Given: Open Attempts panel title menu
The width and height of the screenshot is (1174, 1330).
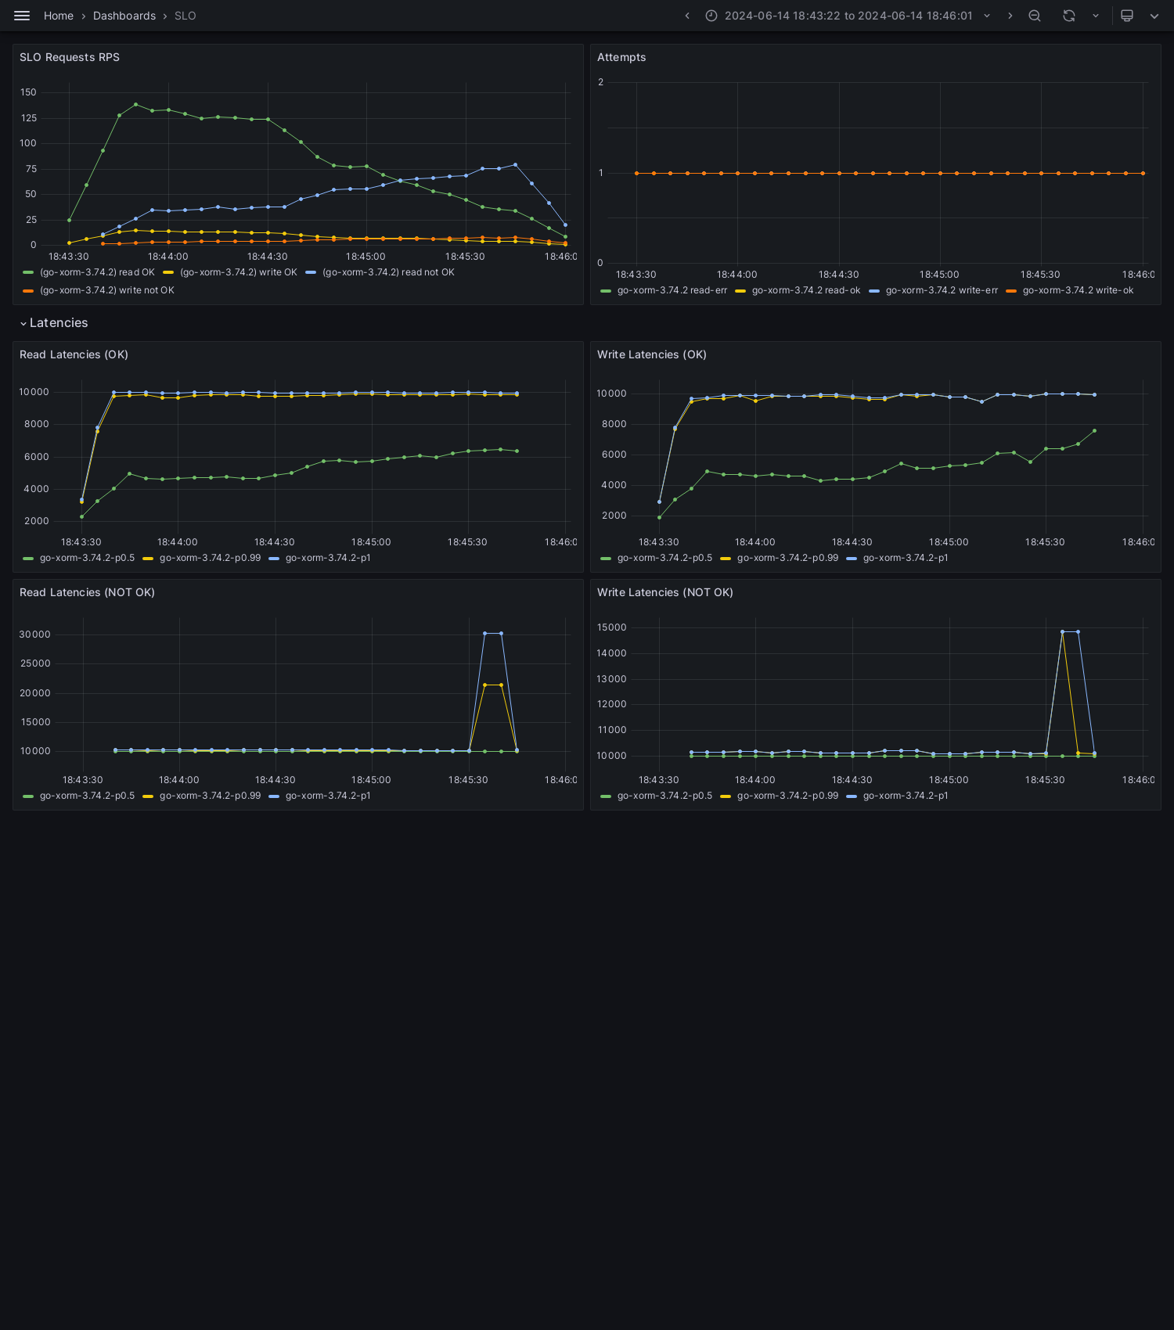Looking at the screenshot, I should click(x=621, y=57).
